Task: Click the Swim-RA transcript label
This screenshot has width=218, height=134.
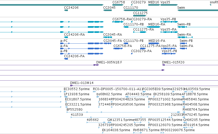Action: pos(184,35)
